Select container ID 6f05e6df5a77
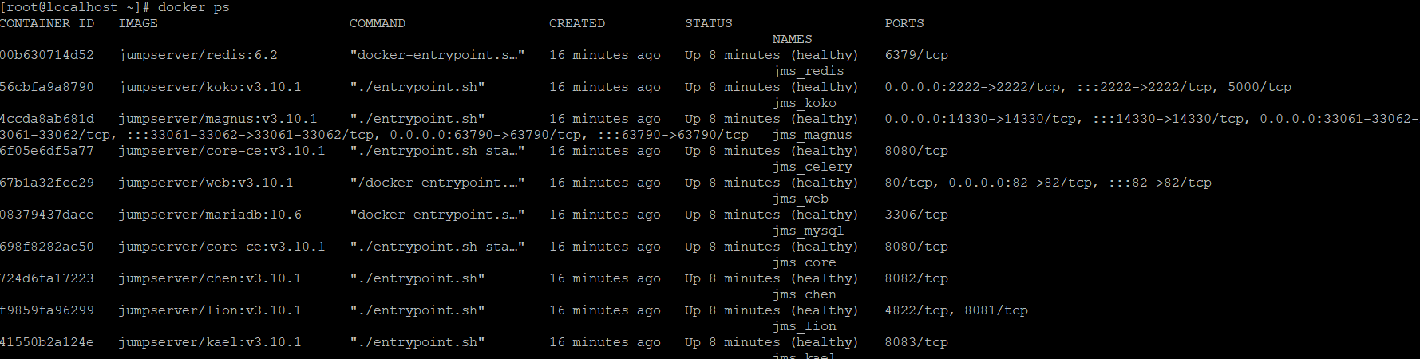The width and height of the screenshot is (1420, 359). [x=47, y=151]
